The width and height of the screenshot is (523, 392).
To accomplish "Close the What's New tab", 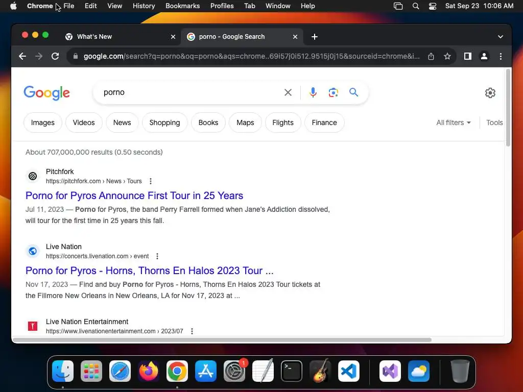I will tap(173, 37).
